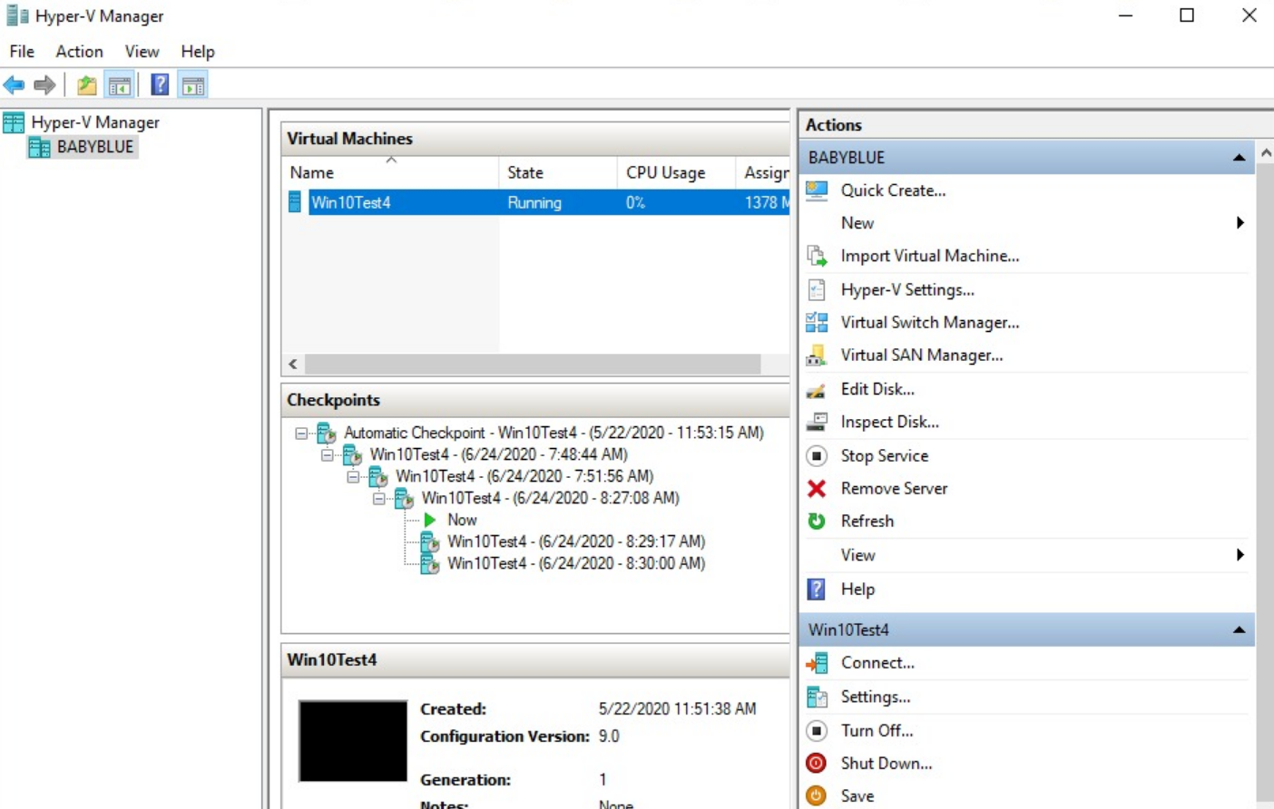
Task: Open the Action menu
Action: click(78, 51)
